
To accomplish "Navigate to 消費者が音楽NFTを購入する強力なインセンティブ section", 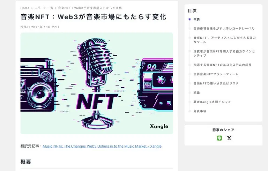I will pos(224,53).
